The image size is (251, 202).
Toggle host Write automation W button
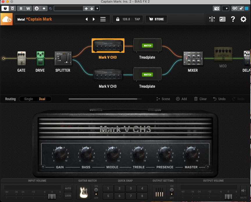point(28,8)
